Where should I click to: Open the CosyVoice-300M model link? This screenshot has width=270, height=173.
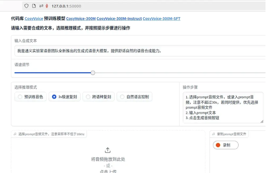click(81, 18)
